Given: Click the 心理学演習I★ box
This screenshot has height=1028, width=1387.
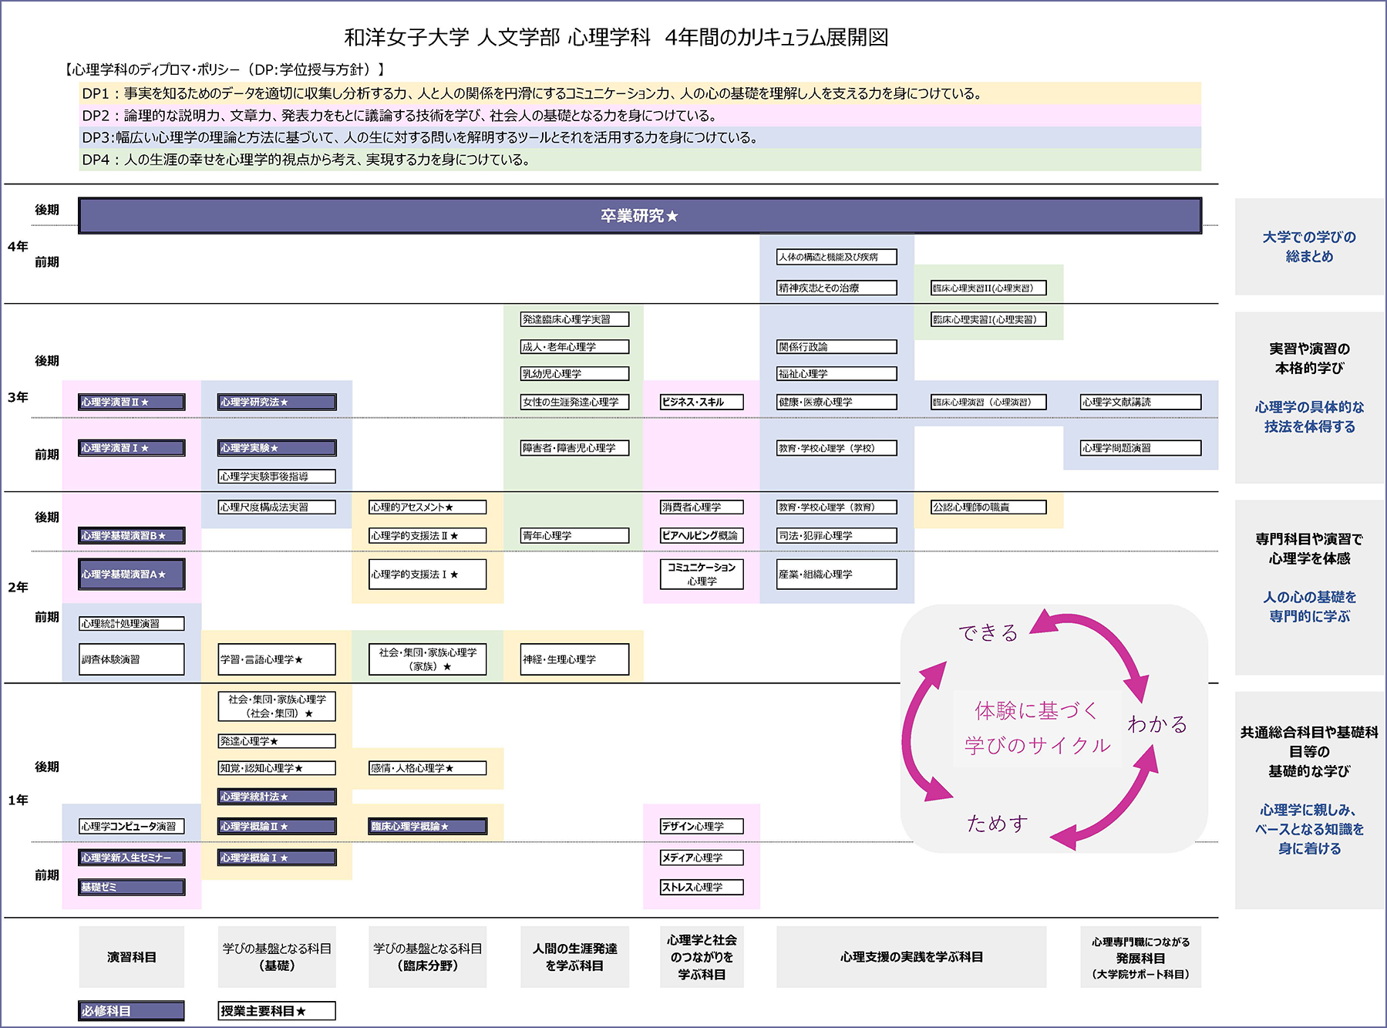Looking at the screenshot, I should [132, 448].
